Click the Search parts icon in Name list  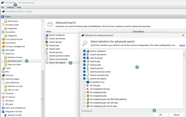pos(47,49)
